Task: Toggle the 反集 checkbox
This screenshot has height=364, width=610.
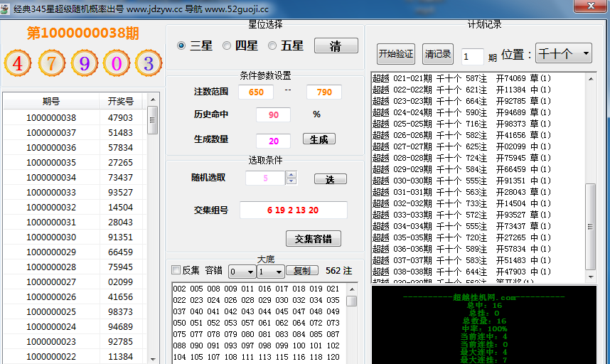Action: (176, 270)
